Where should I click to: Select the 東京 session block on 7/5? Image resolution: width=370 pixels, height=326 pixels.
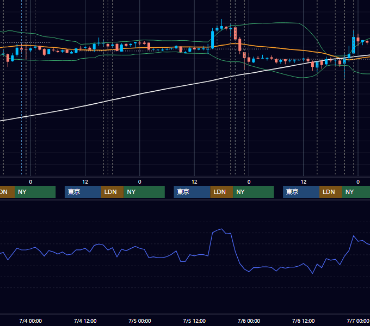192,192
